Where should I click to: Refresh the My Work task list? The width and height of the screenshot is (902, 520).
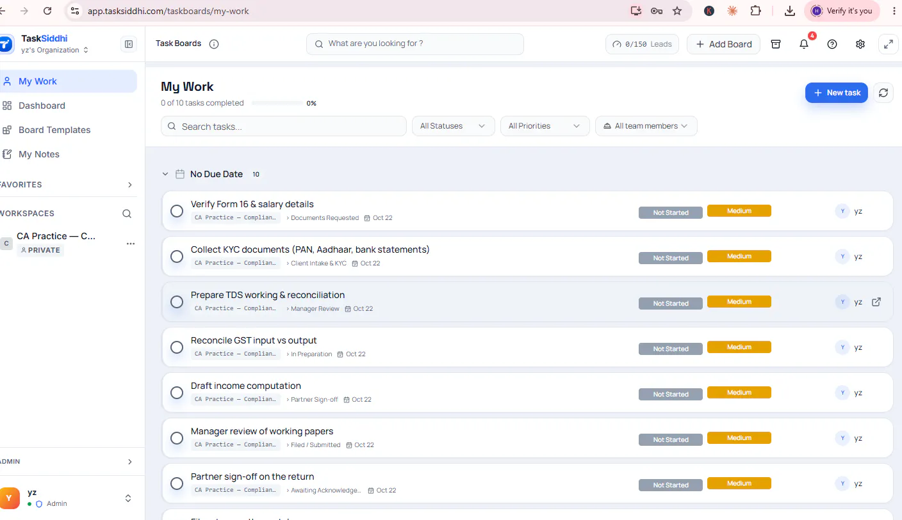click(883, 93)
